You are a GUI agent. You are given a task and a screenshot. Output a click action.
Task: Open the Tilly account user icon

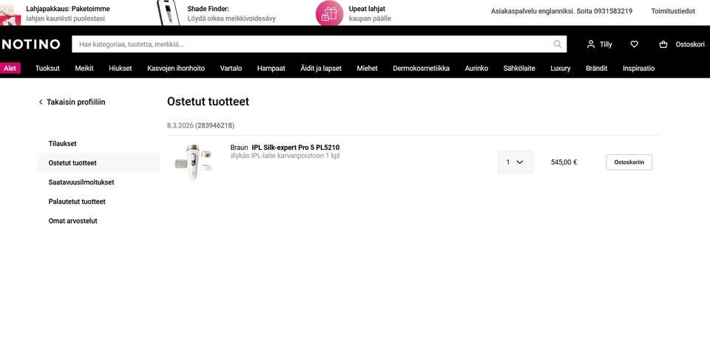590,44
